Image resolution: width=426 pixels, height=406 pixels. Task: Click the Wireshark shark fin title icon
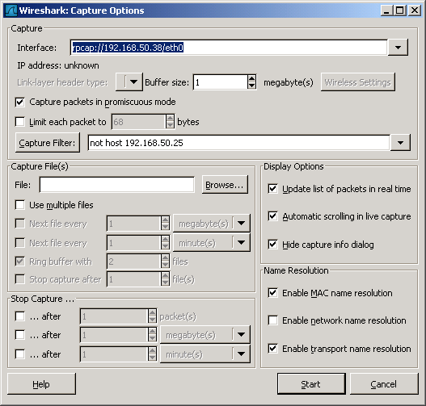pos(11,10)
